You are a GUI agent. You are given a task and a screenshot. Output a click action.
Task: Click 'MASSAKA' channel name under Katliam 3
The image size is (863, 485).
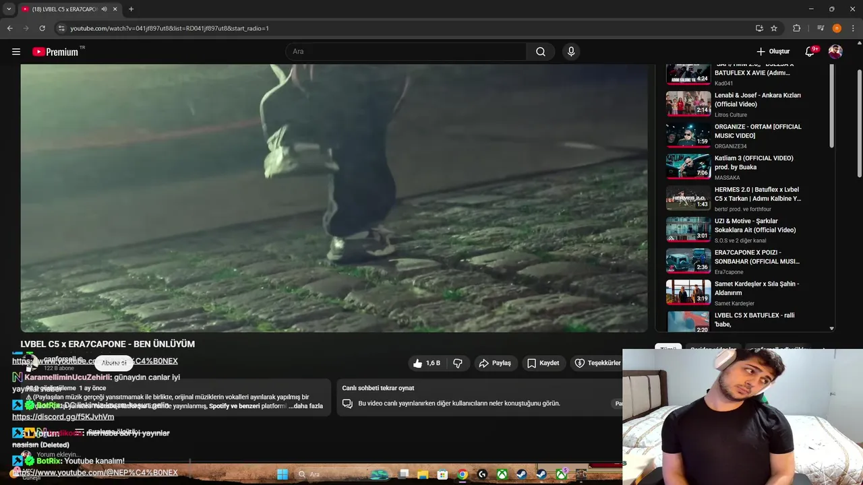[x=727, y=178]
